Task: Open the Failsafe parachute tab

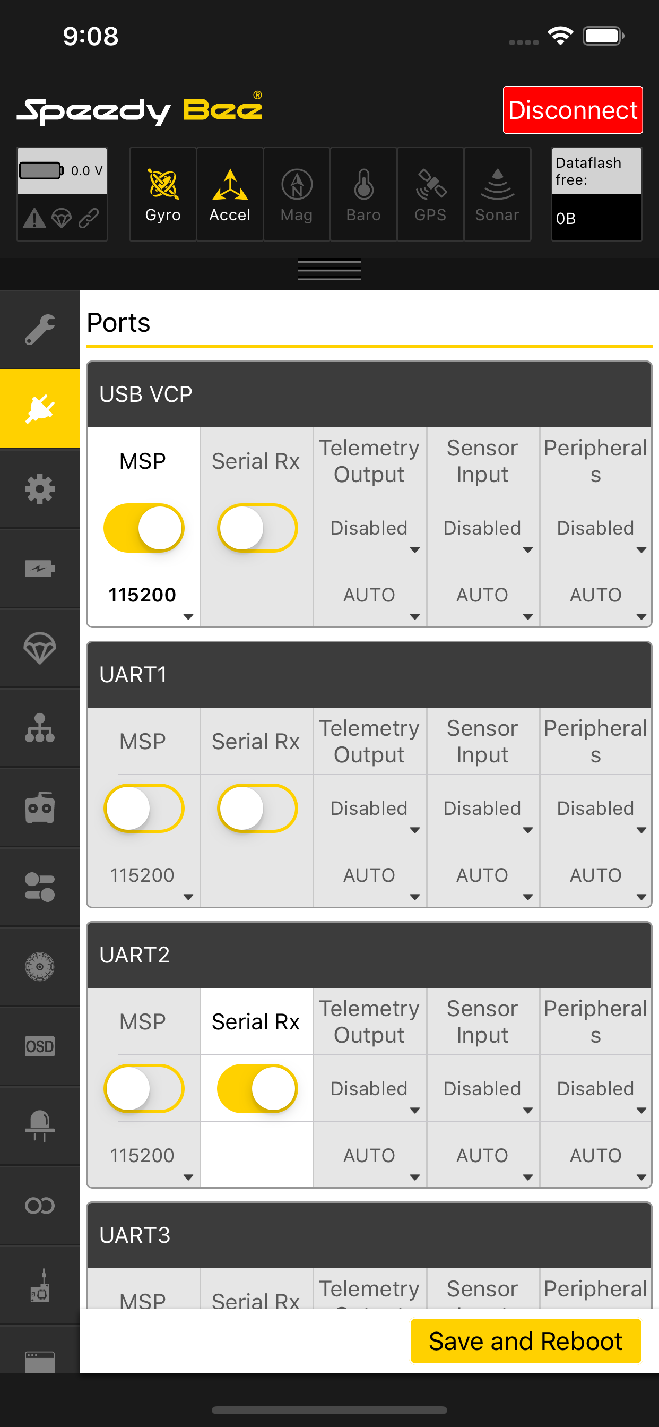Action: (39, 649)
